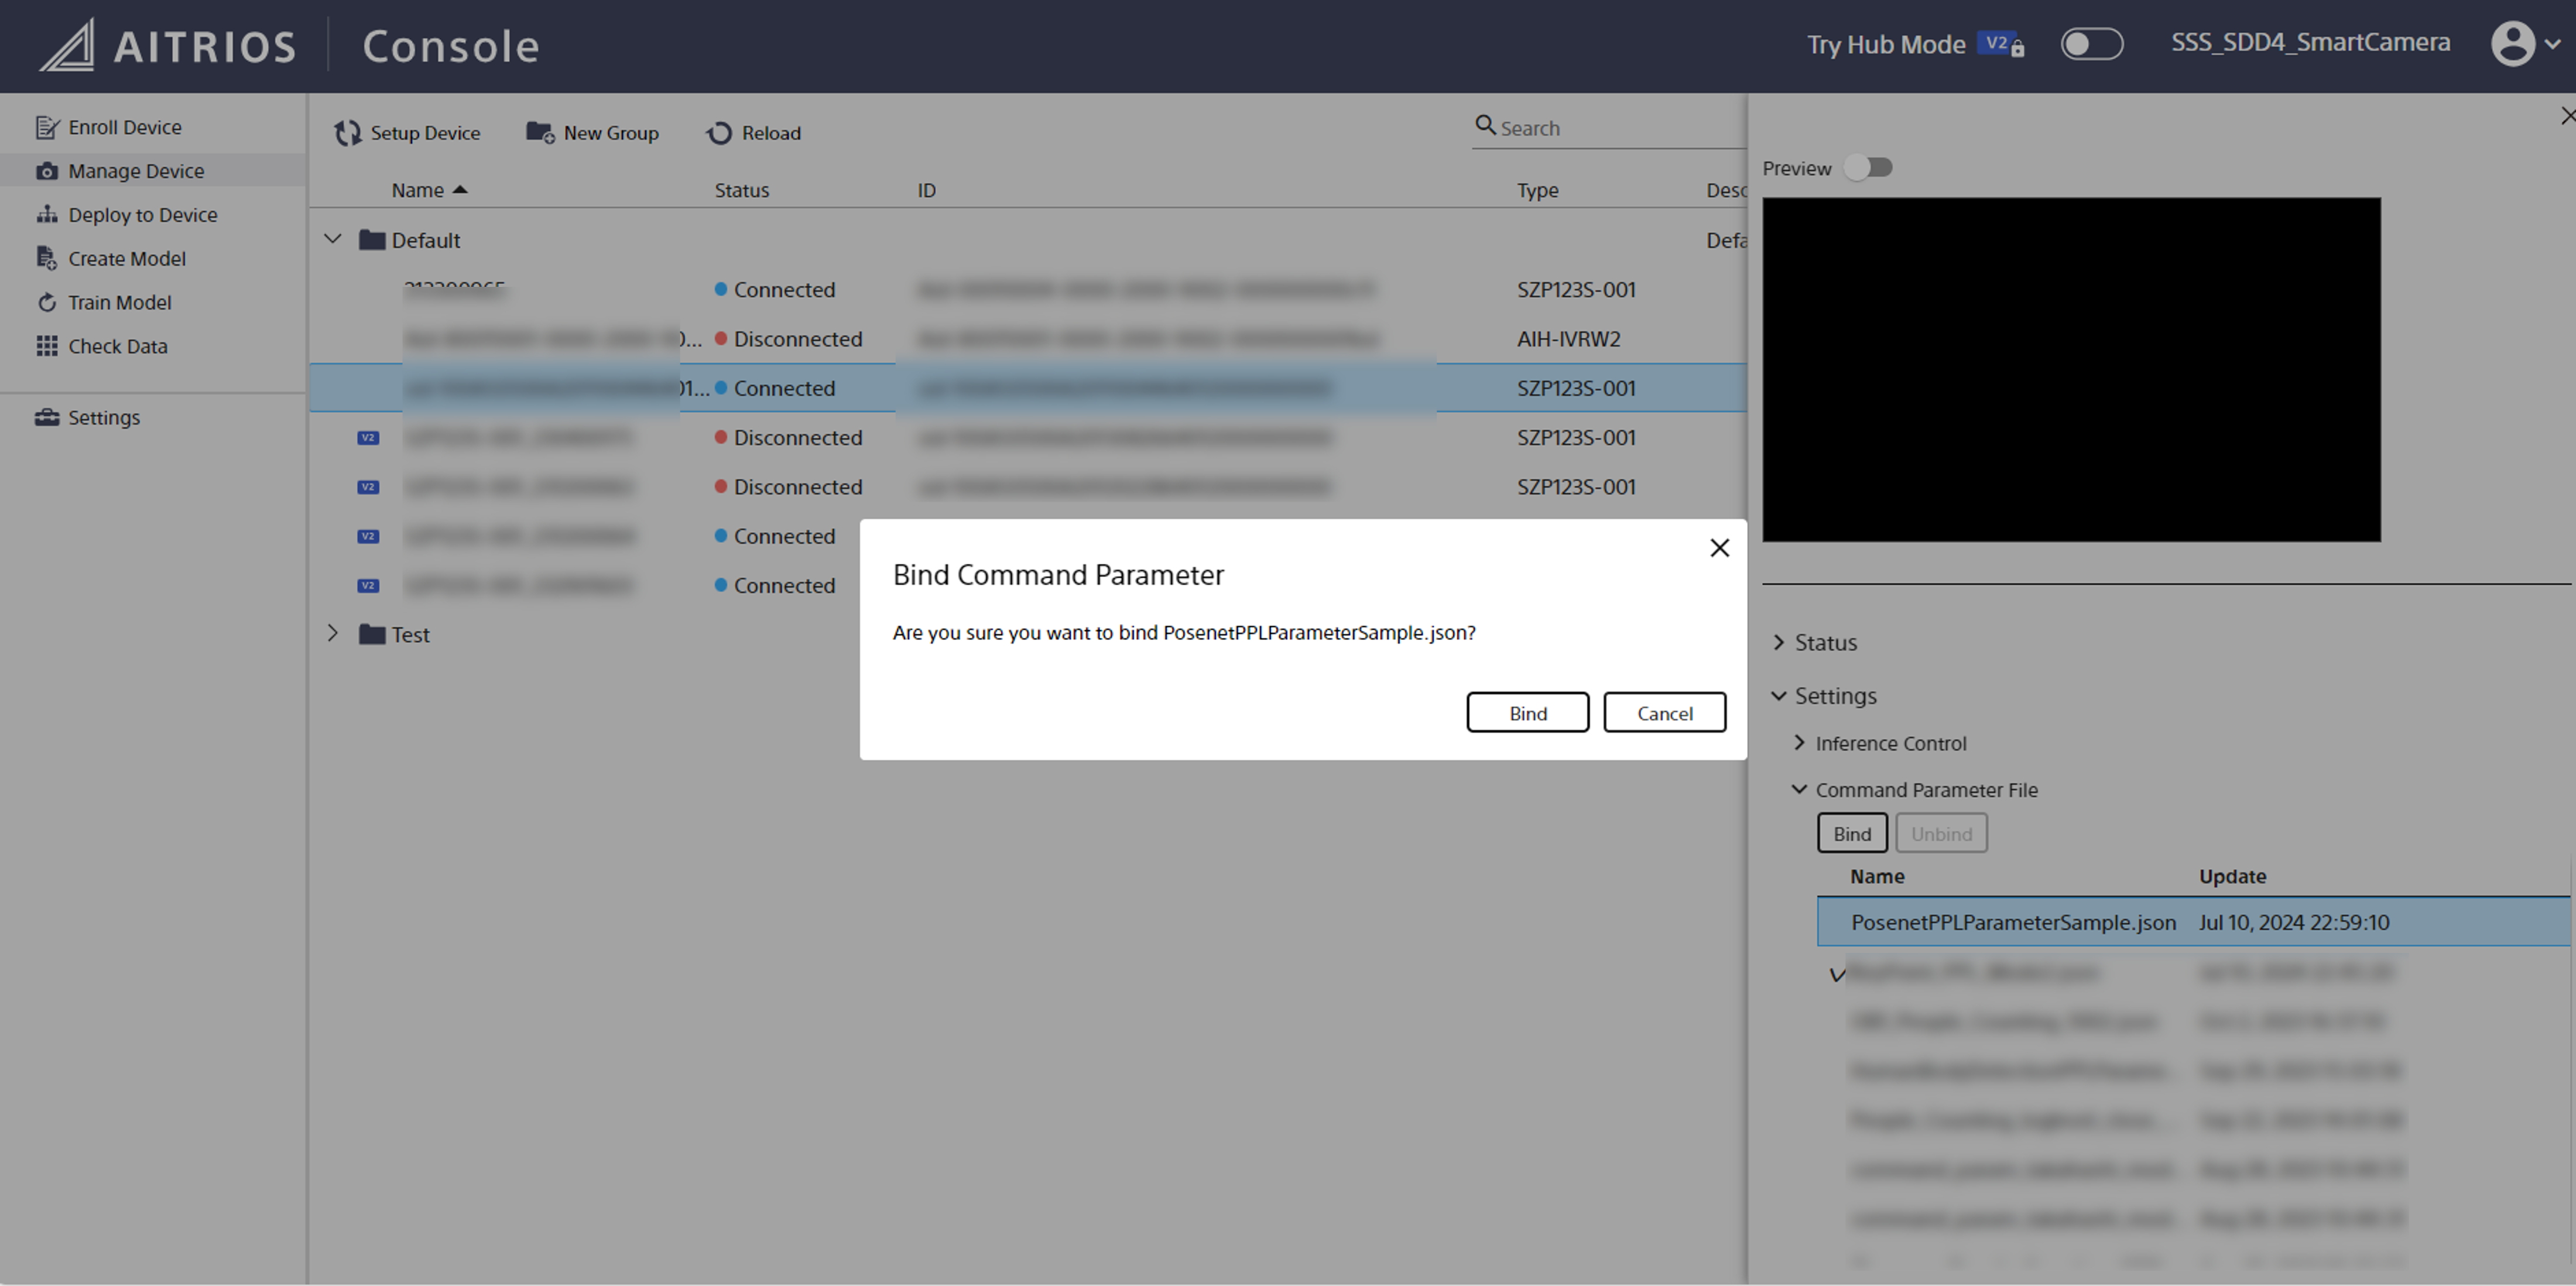2576x1286 pixels.
Task: Open Deploy to Device from sidebar
Action: tap(142, 215)
